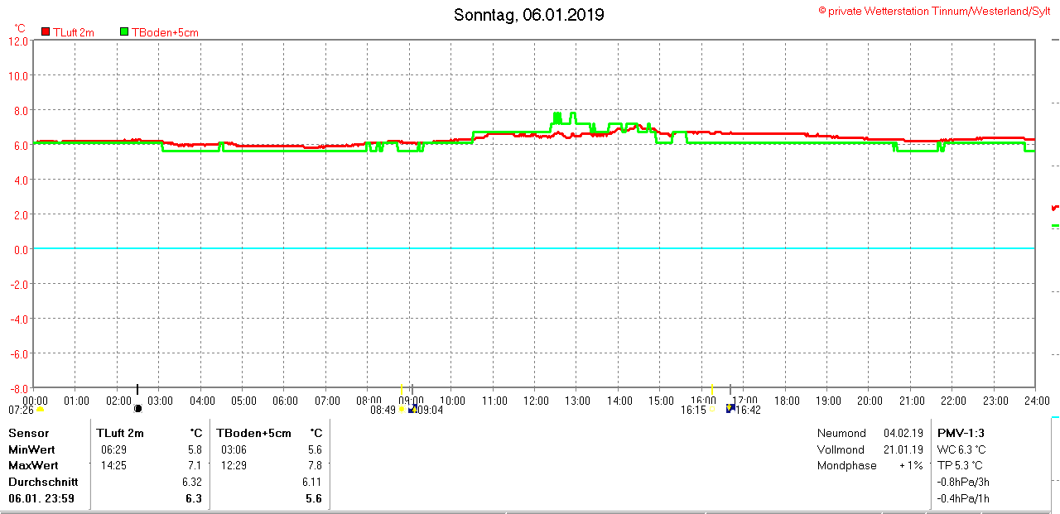Click the blue moon icon at 09:04
This screenshot has height=514, width=1060.
(413, 409)
